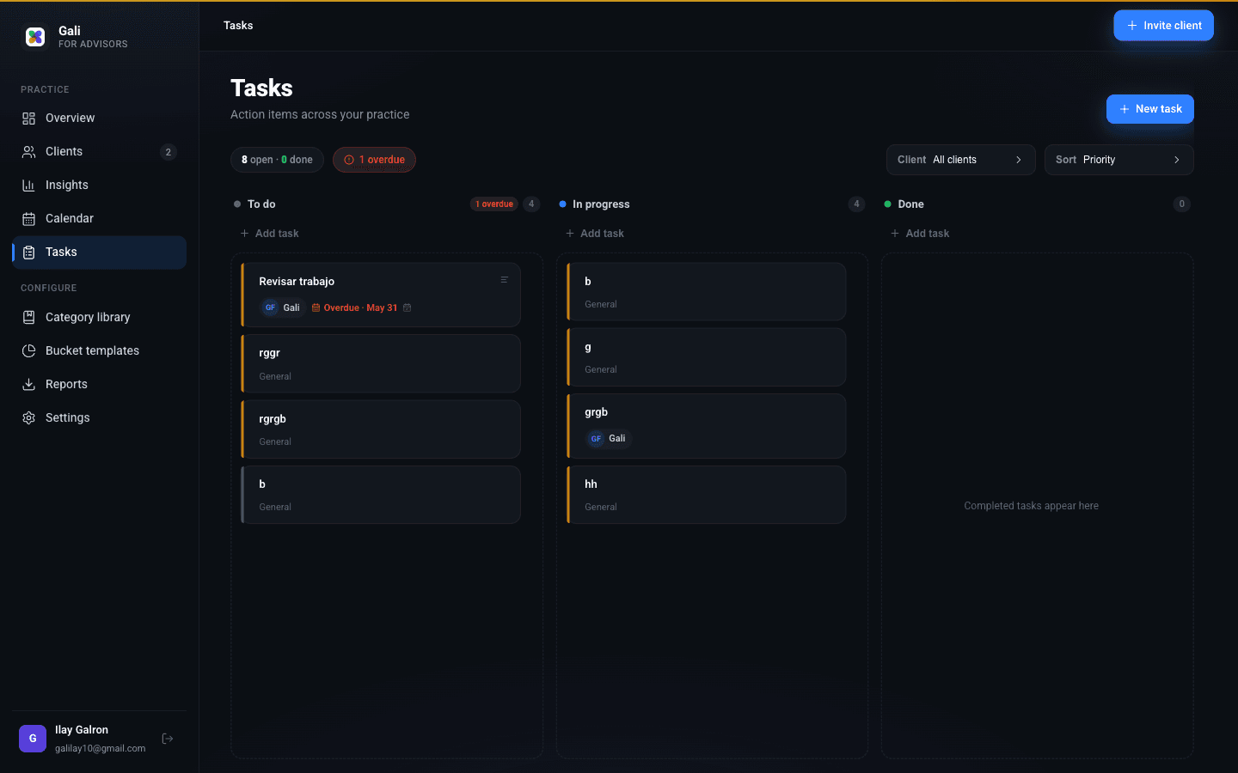Click the chevron in the Client filter
Screen dimensions: 1238x773
pos(1019,160)
